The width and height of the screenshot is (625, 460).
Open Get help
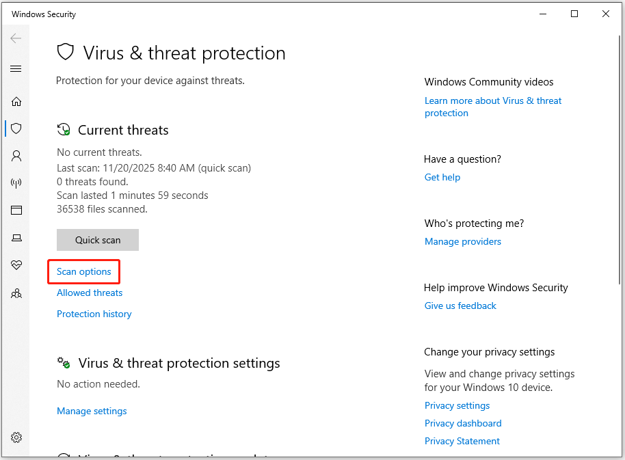coord(442,177)
